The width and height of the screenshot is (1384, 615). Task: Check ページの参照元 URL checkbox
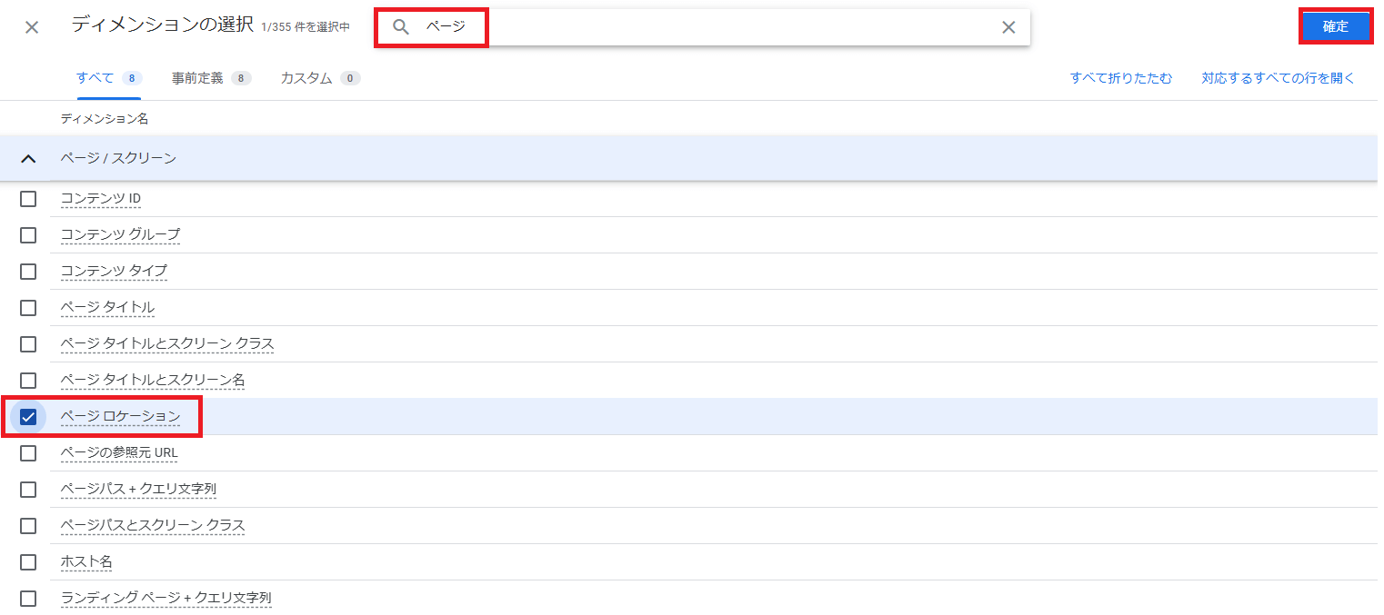click(x=28, y=453)
